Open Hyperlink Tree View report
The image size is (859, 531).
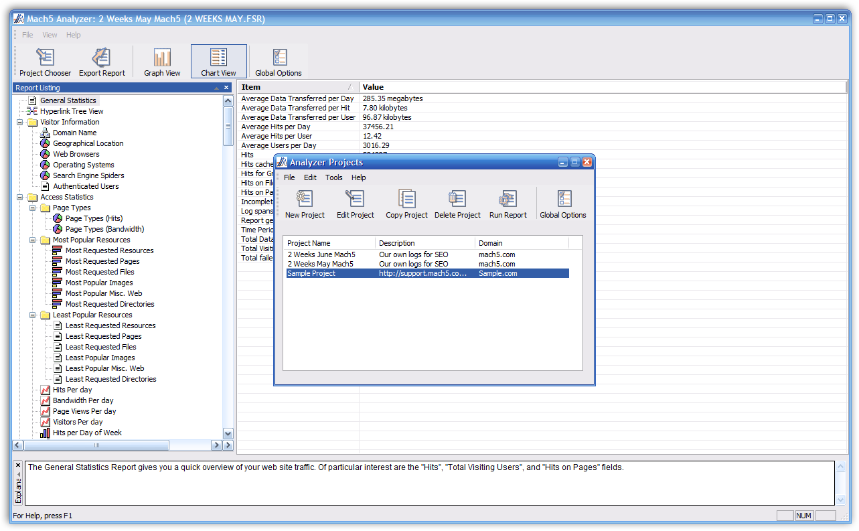tap(71, 111)
